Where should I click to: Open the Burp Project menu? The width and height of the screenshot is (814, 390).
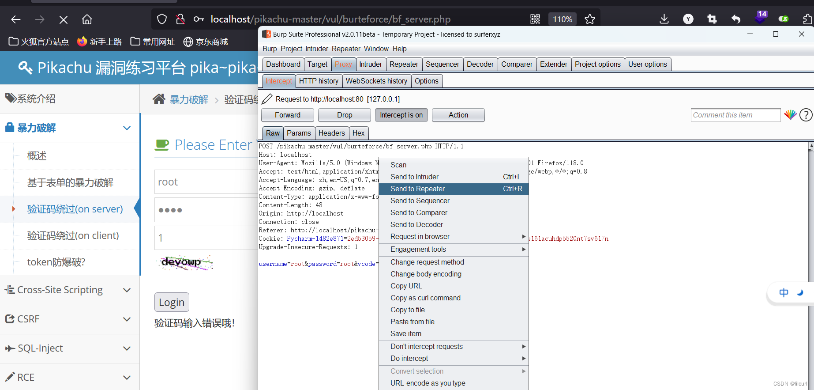(x=291, y=49)
